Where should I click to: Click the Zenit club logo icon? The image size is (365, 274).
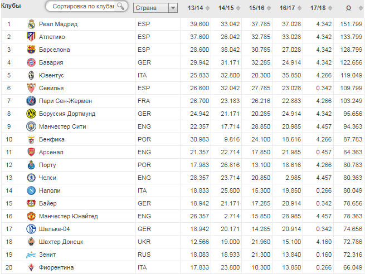pyautogui.click(x=31, y=255)
